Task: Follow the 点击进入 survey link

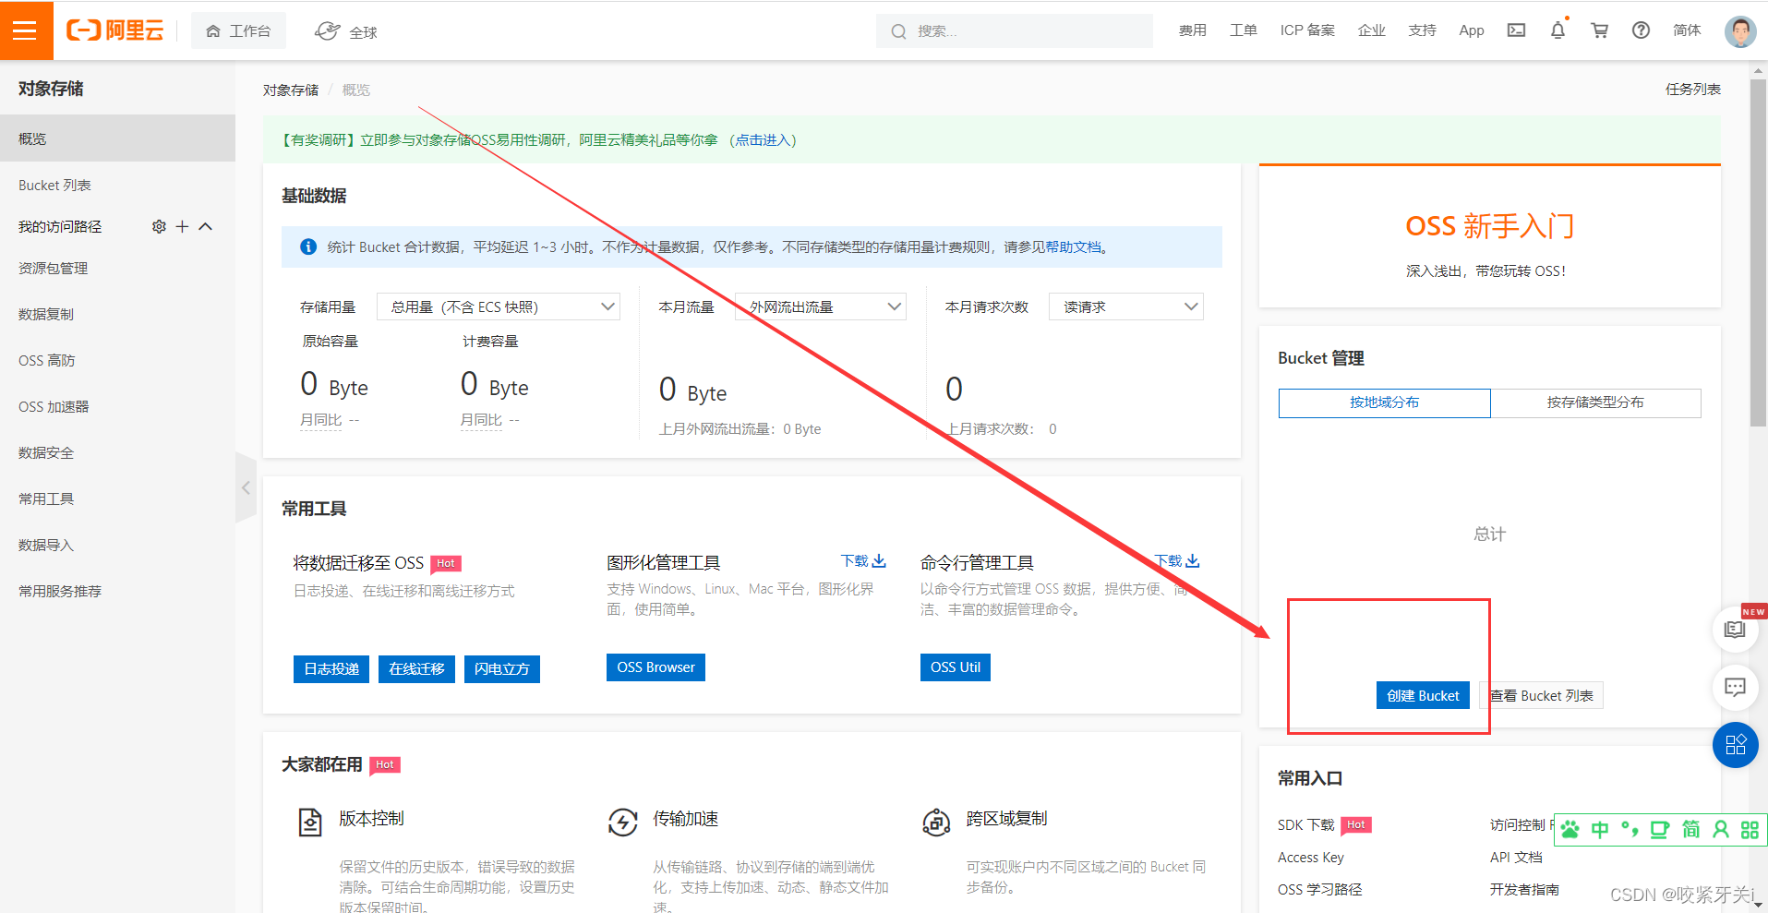Action: [x=763, y=140]
